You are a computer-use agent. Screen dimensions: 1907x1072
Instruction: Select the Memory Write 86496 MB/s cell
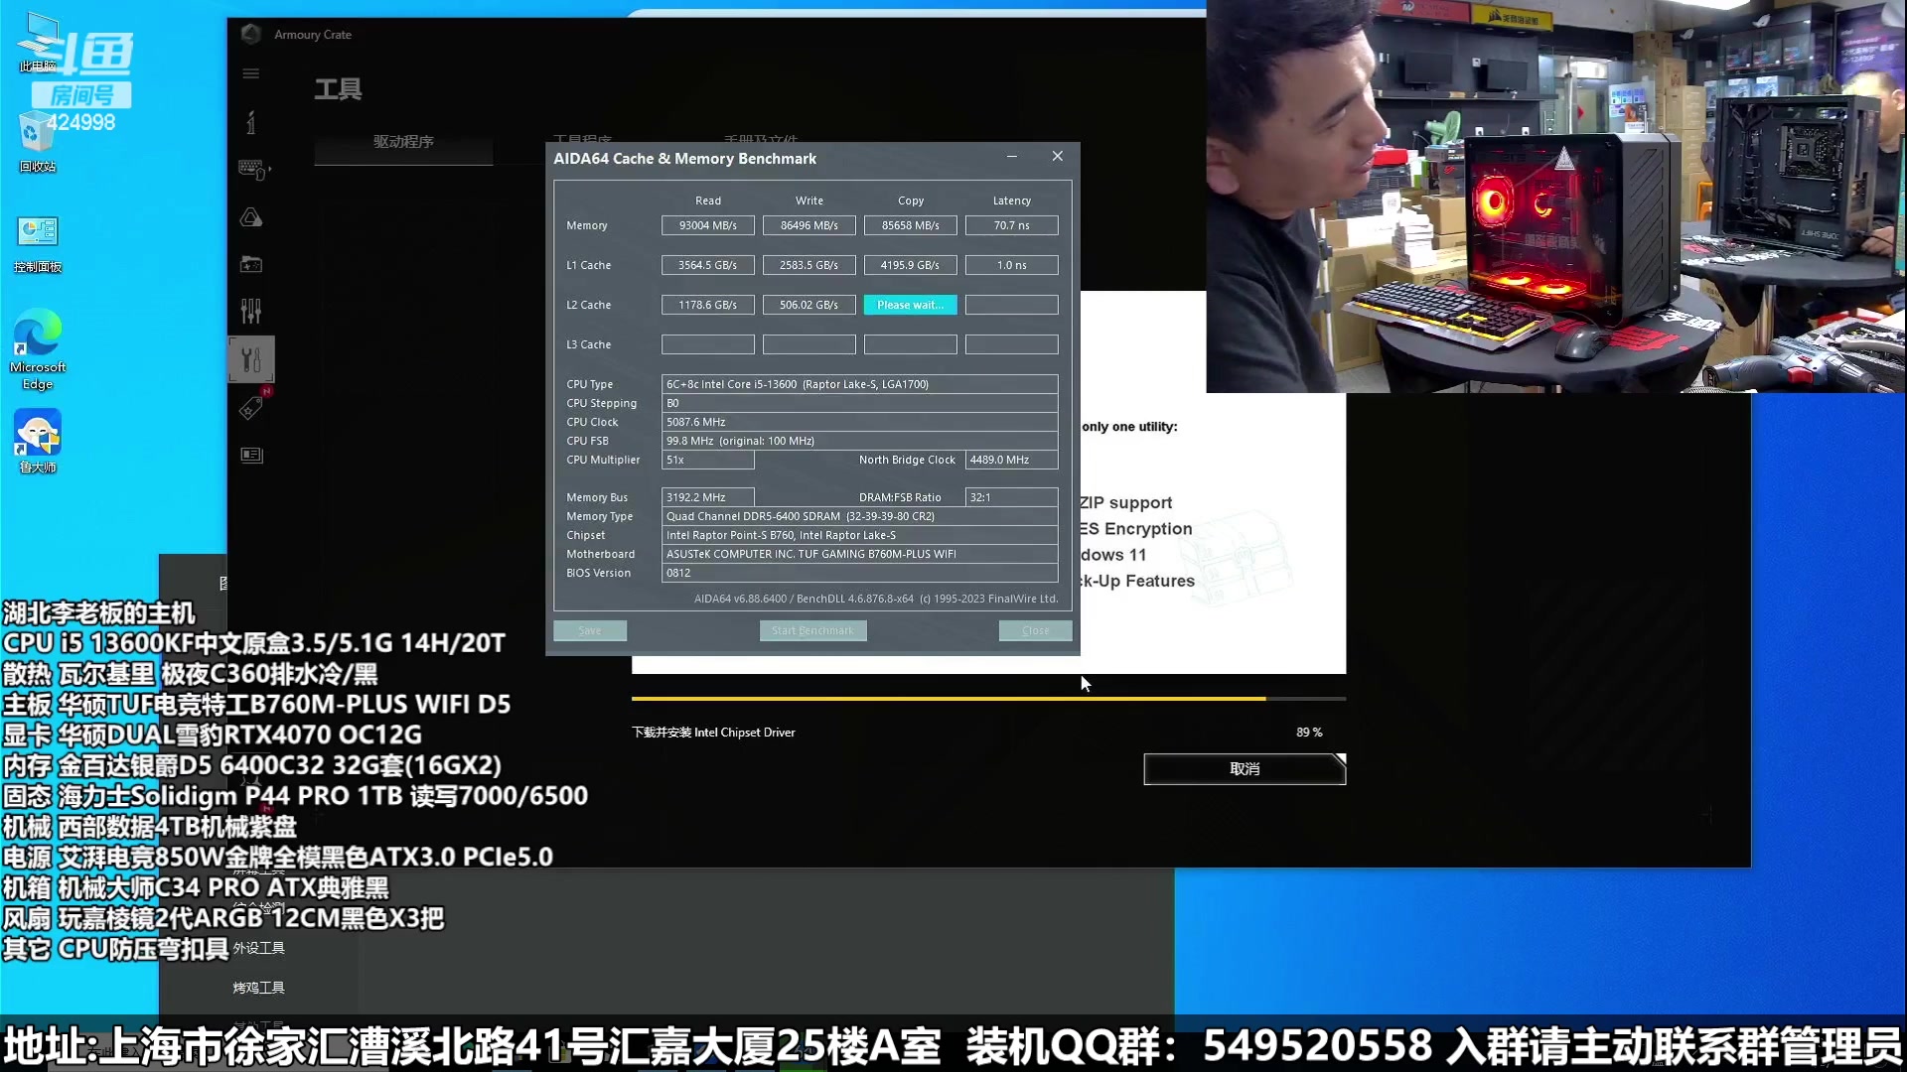click(809, 225)
